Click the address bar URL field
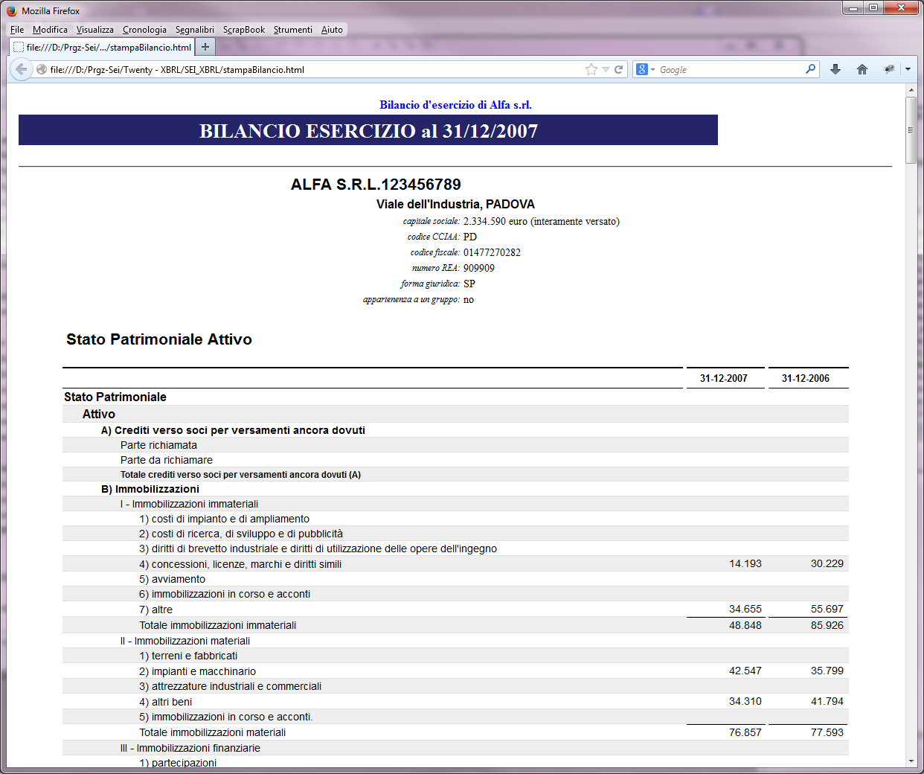Screen dimensions: 924x774 pyautogui.click(x=312, y=69)
